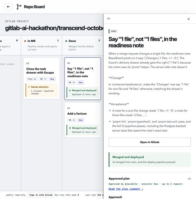Click the 'MR !4' tag on Add a favicon card
Image resolution: width=196 pixels, height=199 pixels.
pos(71,120)
